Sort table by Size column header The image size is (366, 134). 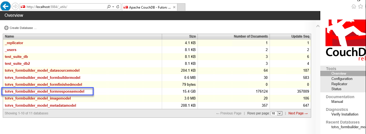(180, 36)
